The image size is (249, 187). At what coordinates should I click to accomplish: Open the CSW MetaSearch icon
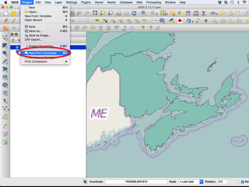click(154, 20)
